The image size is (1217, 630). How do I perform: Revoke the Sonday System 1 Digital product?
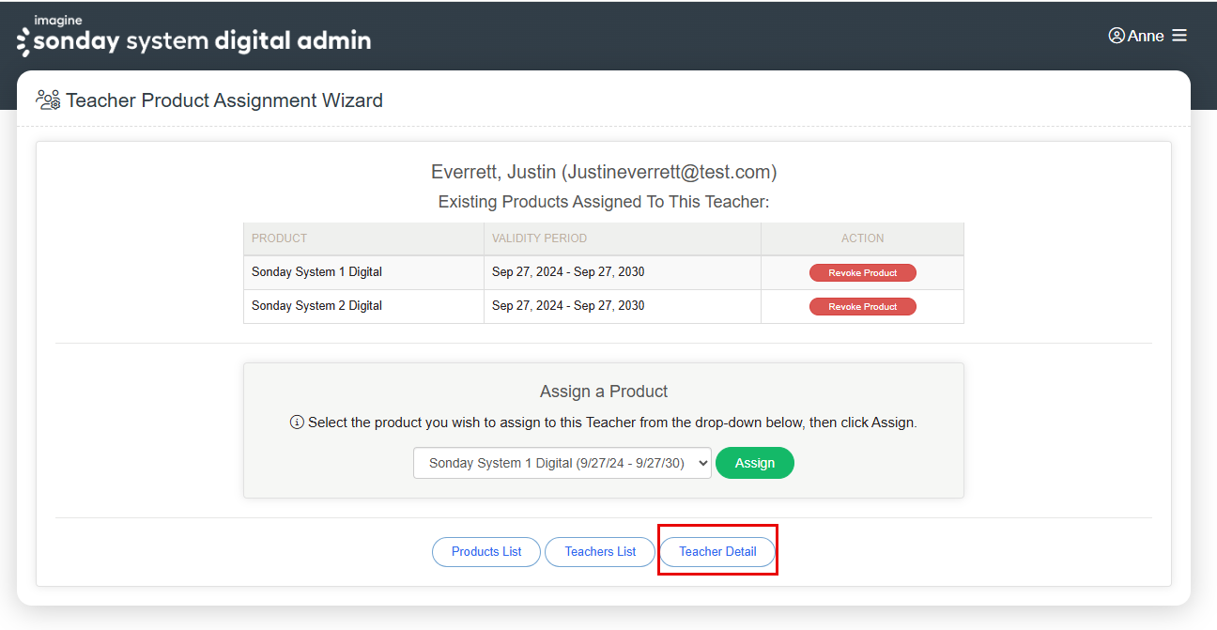coord(862,273)
